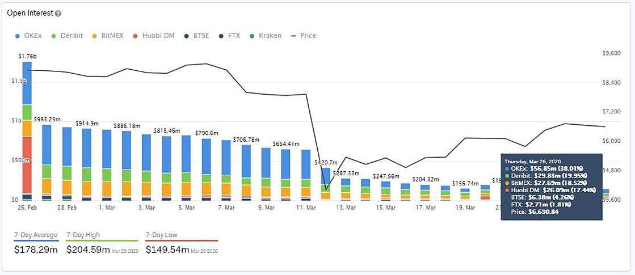The width and height of the screenshot is (635, 275).
Task: Select the $287.33m bar label
Action: [x=347, y=173]
